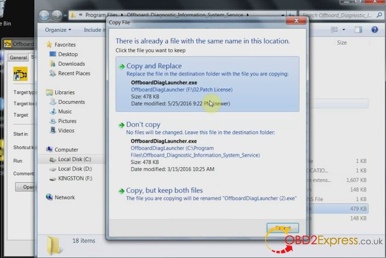Open the Organize dropdown menu
This screenshot has width=386, height=258.
58,30
